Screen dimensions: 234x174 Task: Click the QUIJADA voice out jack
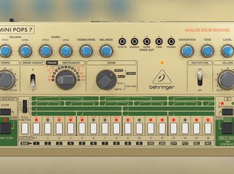point(135,42)
